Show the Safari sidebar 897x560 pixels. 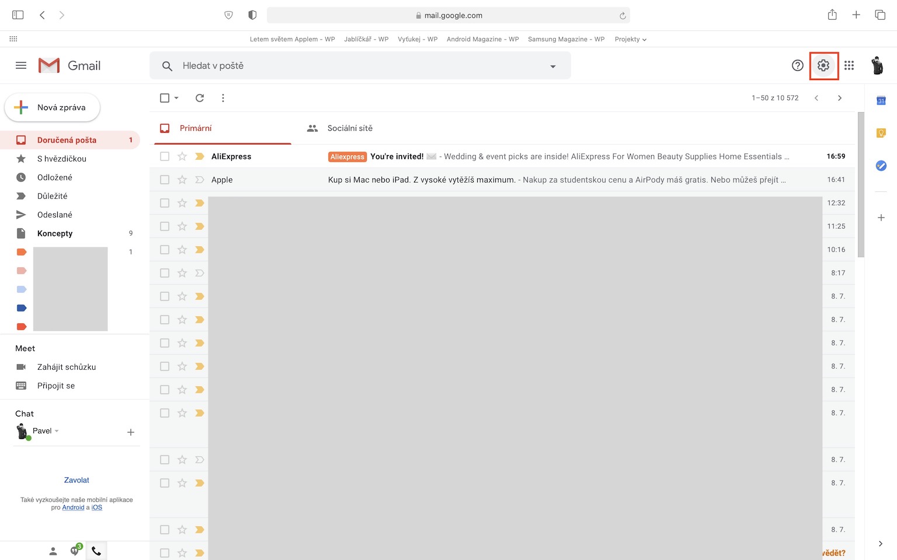[18, 15]
